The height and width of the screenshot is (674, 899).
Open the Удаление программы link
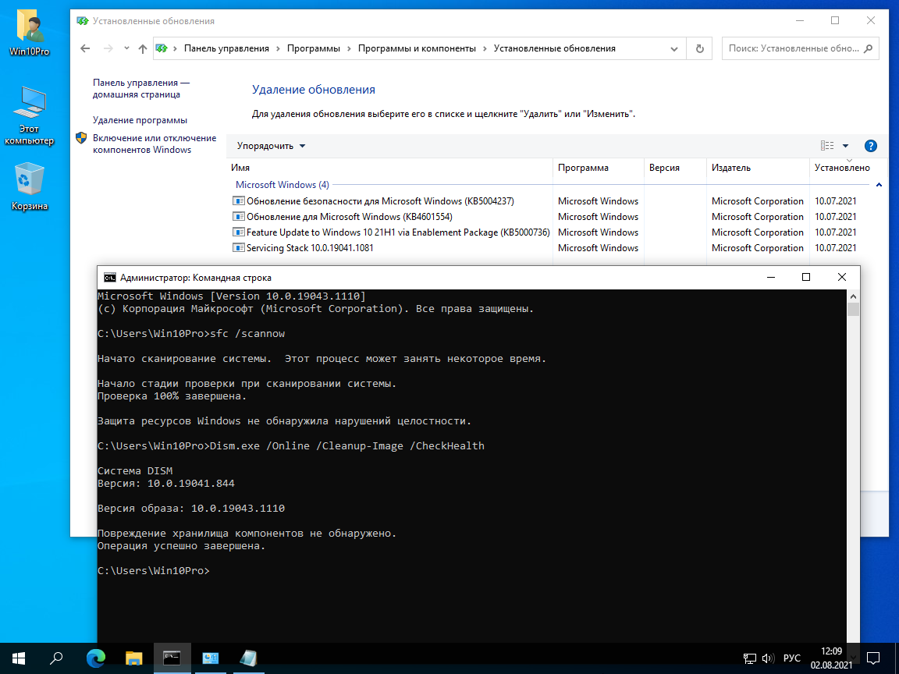(140, 120)
